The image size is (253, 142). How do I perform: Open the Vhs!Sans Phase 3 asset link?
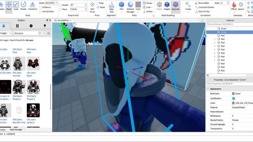31,97
